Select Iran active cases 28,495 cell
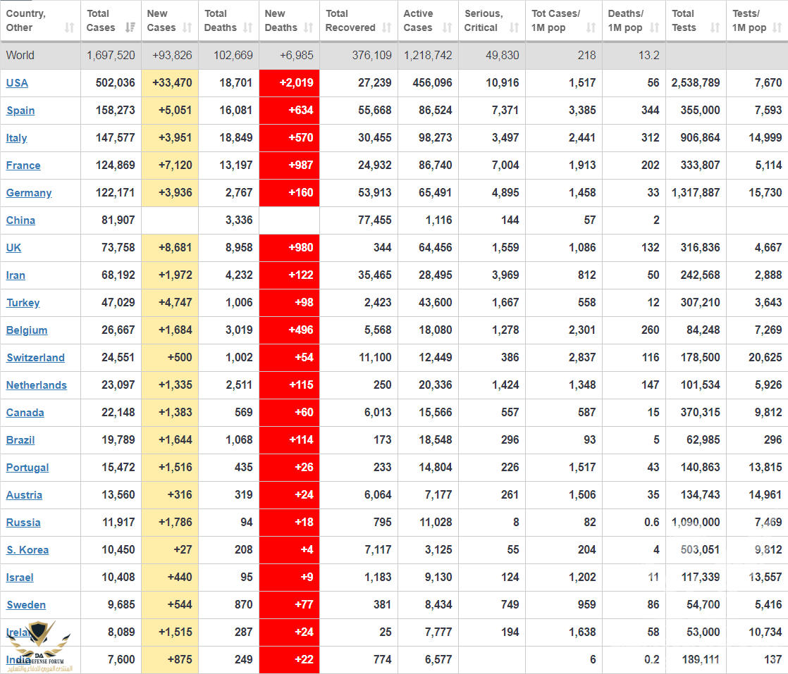The image size is (788, 674). [428, 275]
